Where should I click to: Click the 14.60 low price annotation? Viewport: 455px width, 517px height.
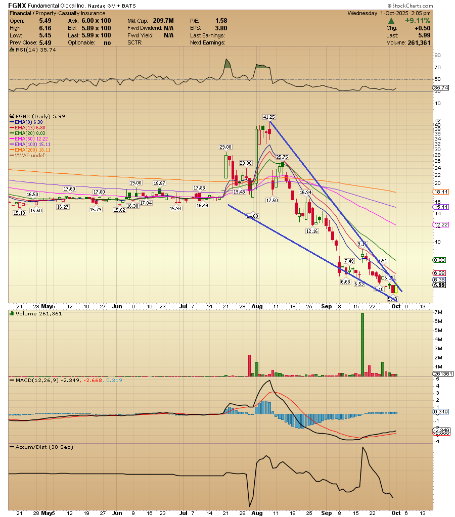252,216
